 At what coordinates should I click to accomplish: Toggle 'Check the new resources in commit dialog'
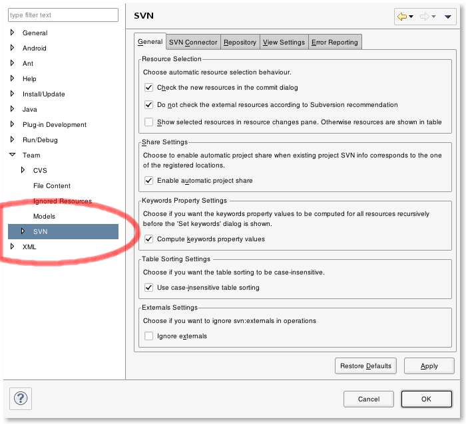pyautogui.click(x=149, y=88)
